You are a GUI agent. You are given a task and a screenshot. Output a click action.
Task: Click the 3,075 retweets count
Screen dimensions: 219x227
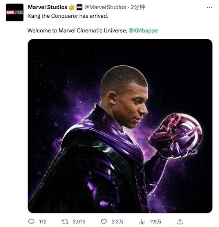pyautogui.click(x=79, y=222)
